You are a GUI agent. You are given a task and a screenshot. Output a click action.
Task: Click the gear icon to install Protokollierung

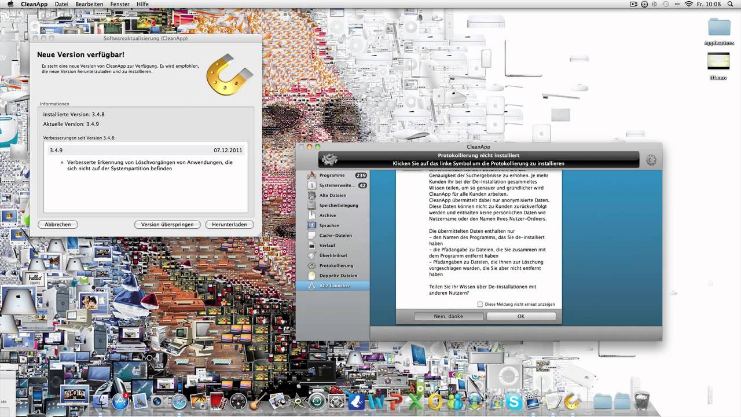point(329,160)
